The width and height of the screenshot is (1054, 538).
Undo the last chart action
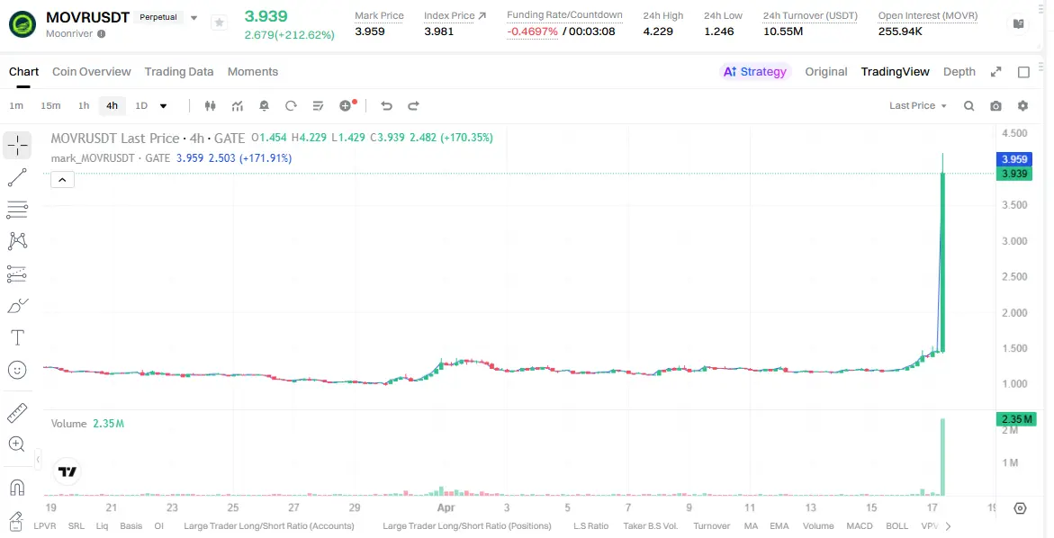386,105
